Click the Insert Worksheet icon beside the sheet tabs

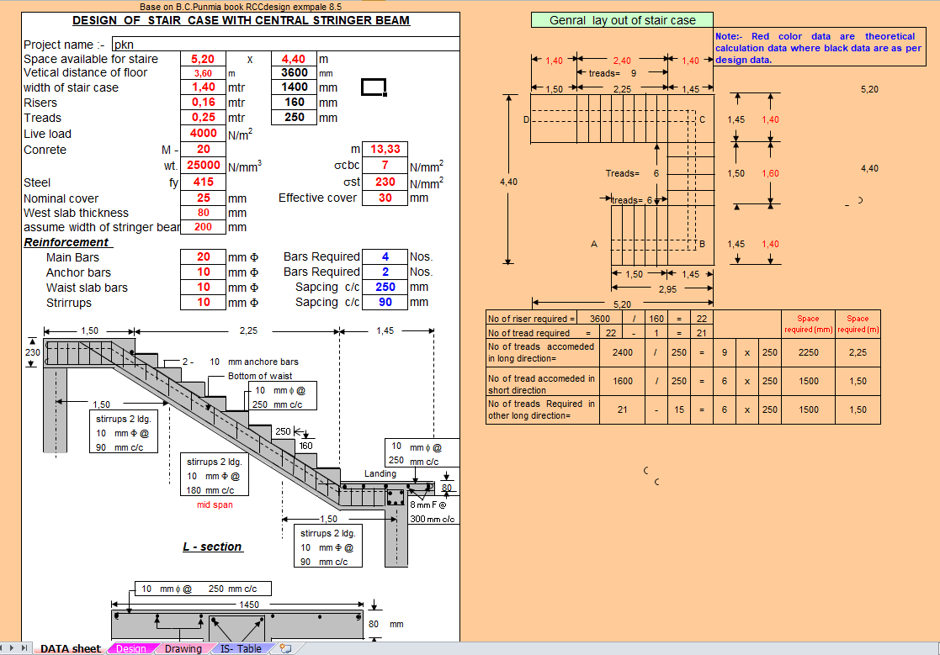pyautogui.click(x=285, y=648)
